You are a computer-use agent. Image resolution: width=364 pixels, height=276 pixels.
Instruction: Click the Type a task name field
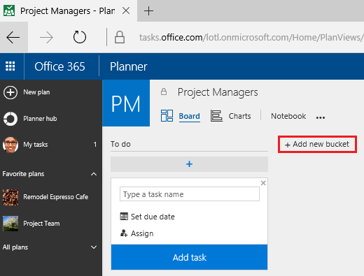[190, 194]
